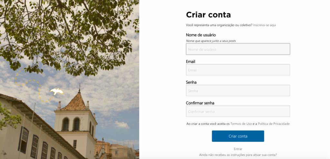
Task: Go to the 'Entrar' login link
Action: tap(238, 149)
